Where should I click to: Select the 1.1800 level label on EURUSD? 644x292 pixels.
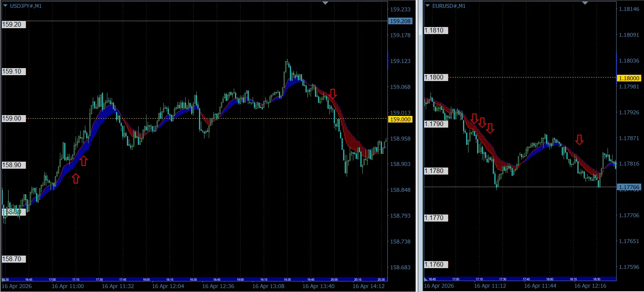[436, 77]
